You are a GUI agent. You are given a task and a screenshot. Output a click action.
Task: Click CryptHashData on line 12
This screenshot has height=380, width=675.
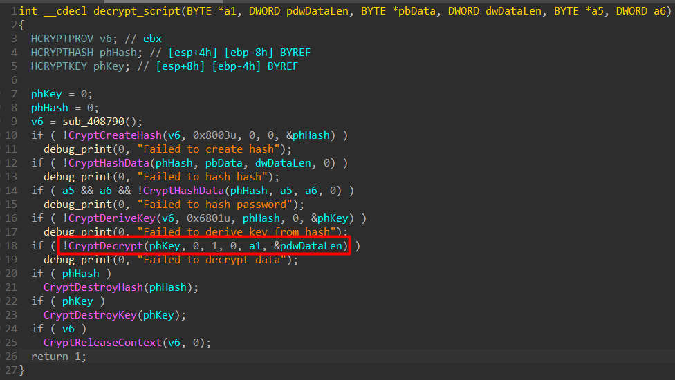[x=109, y=163]
